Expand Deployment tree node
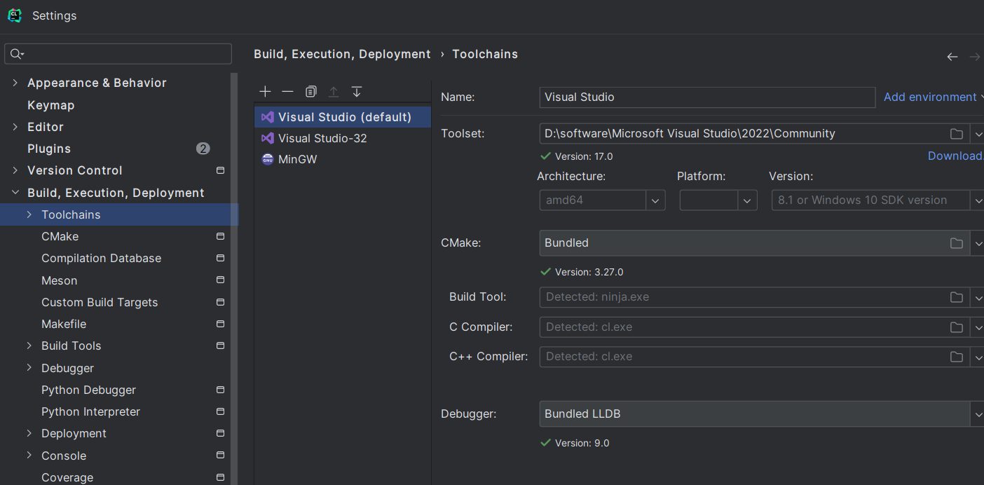The image size is (984, 485). [29, 433]
